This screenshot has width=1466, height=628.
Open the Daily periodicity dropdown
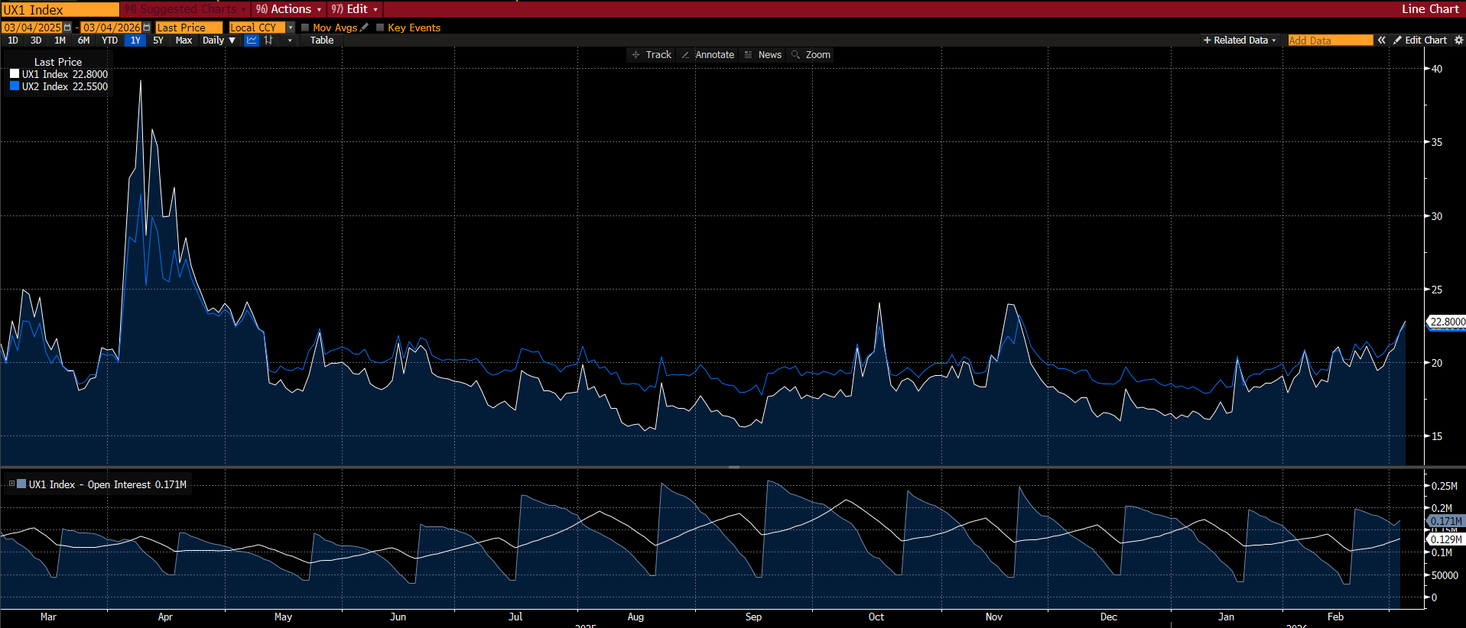(219, 40)
